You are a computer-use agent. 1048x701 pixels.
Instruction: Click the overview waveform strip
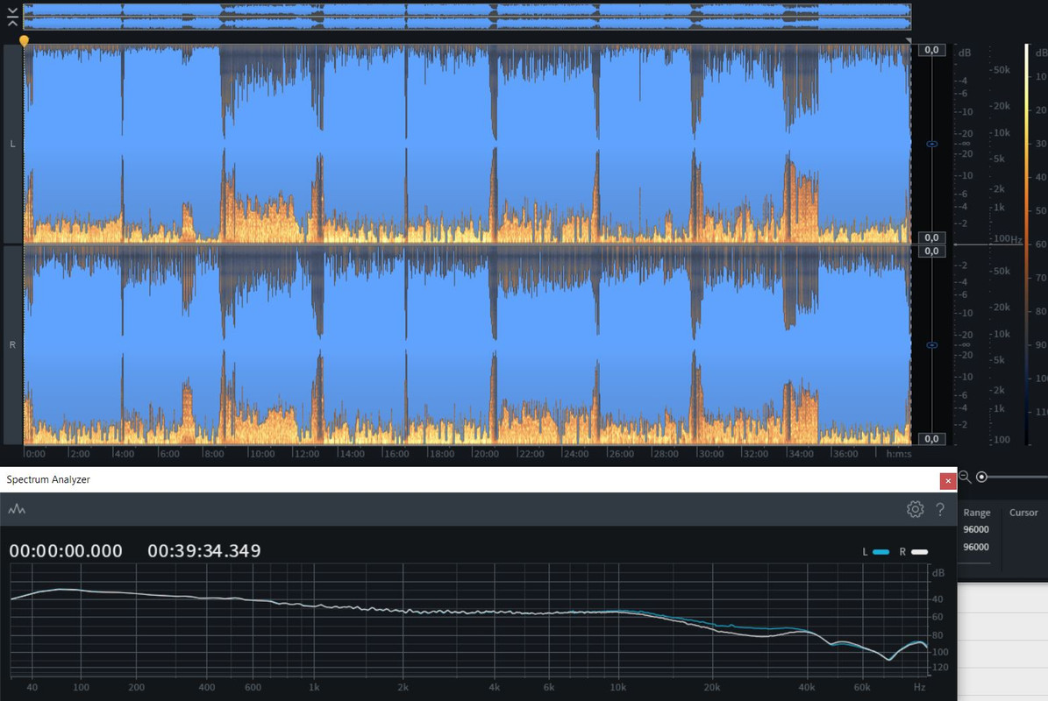coord(467,17)
